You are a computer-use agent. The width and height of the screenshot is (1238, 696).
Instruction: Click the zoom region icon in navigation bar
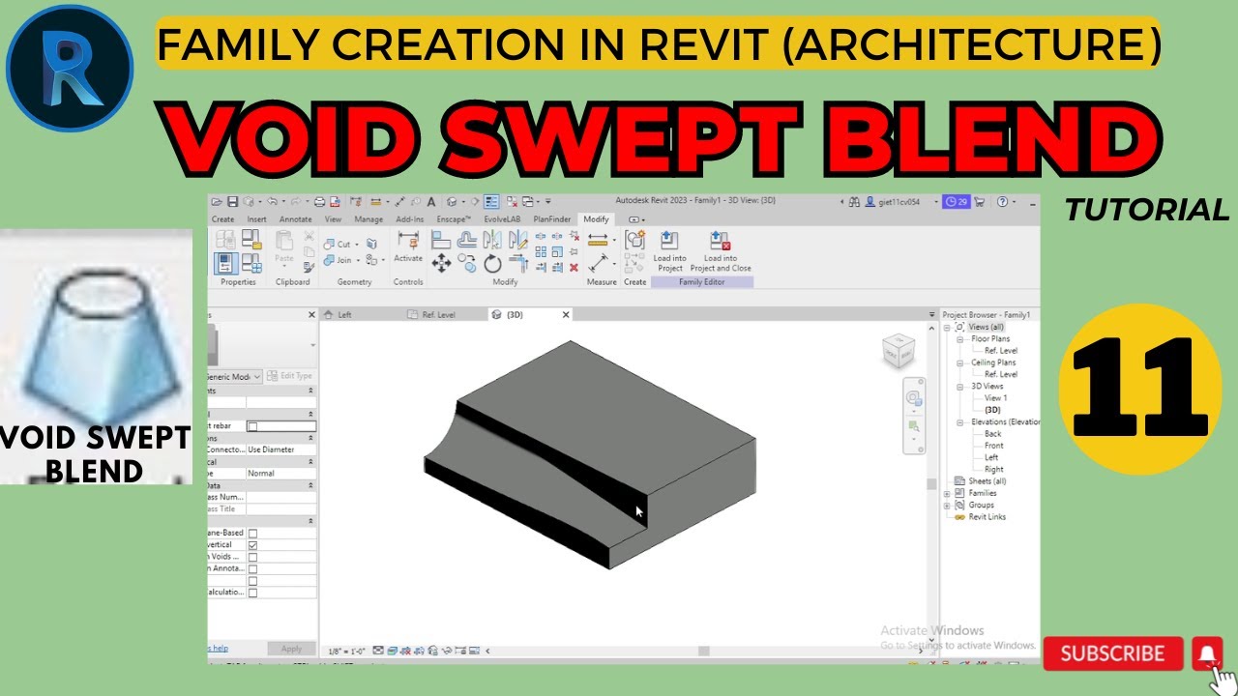[x=914, y=425]
